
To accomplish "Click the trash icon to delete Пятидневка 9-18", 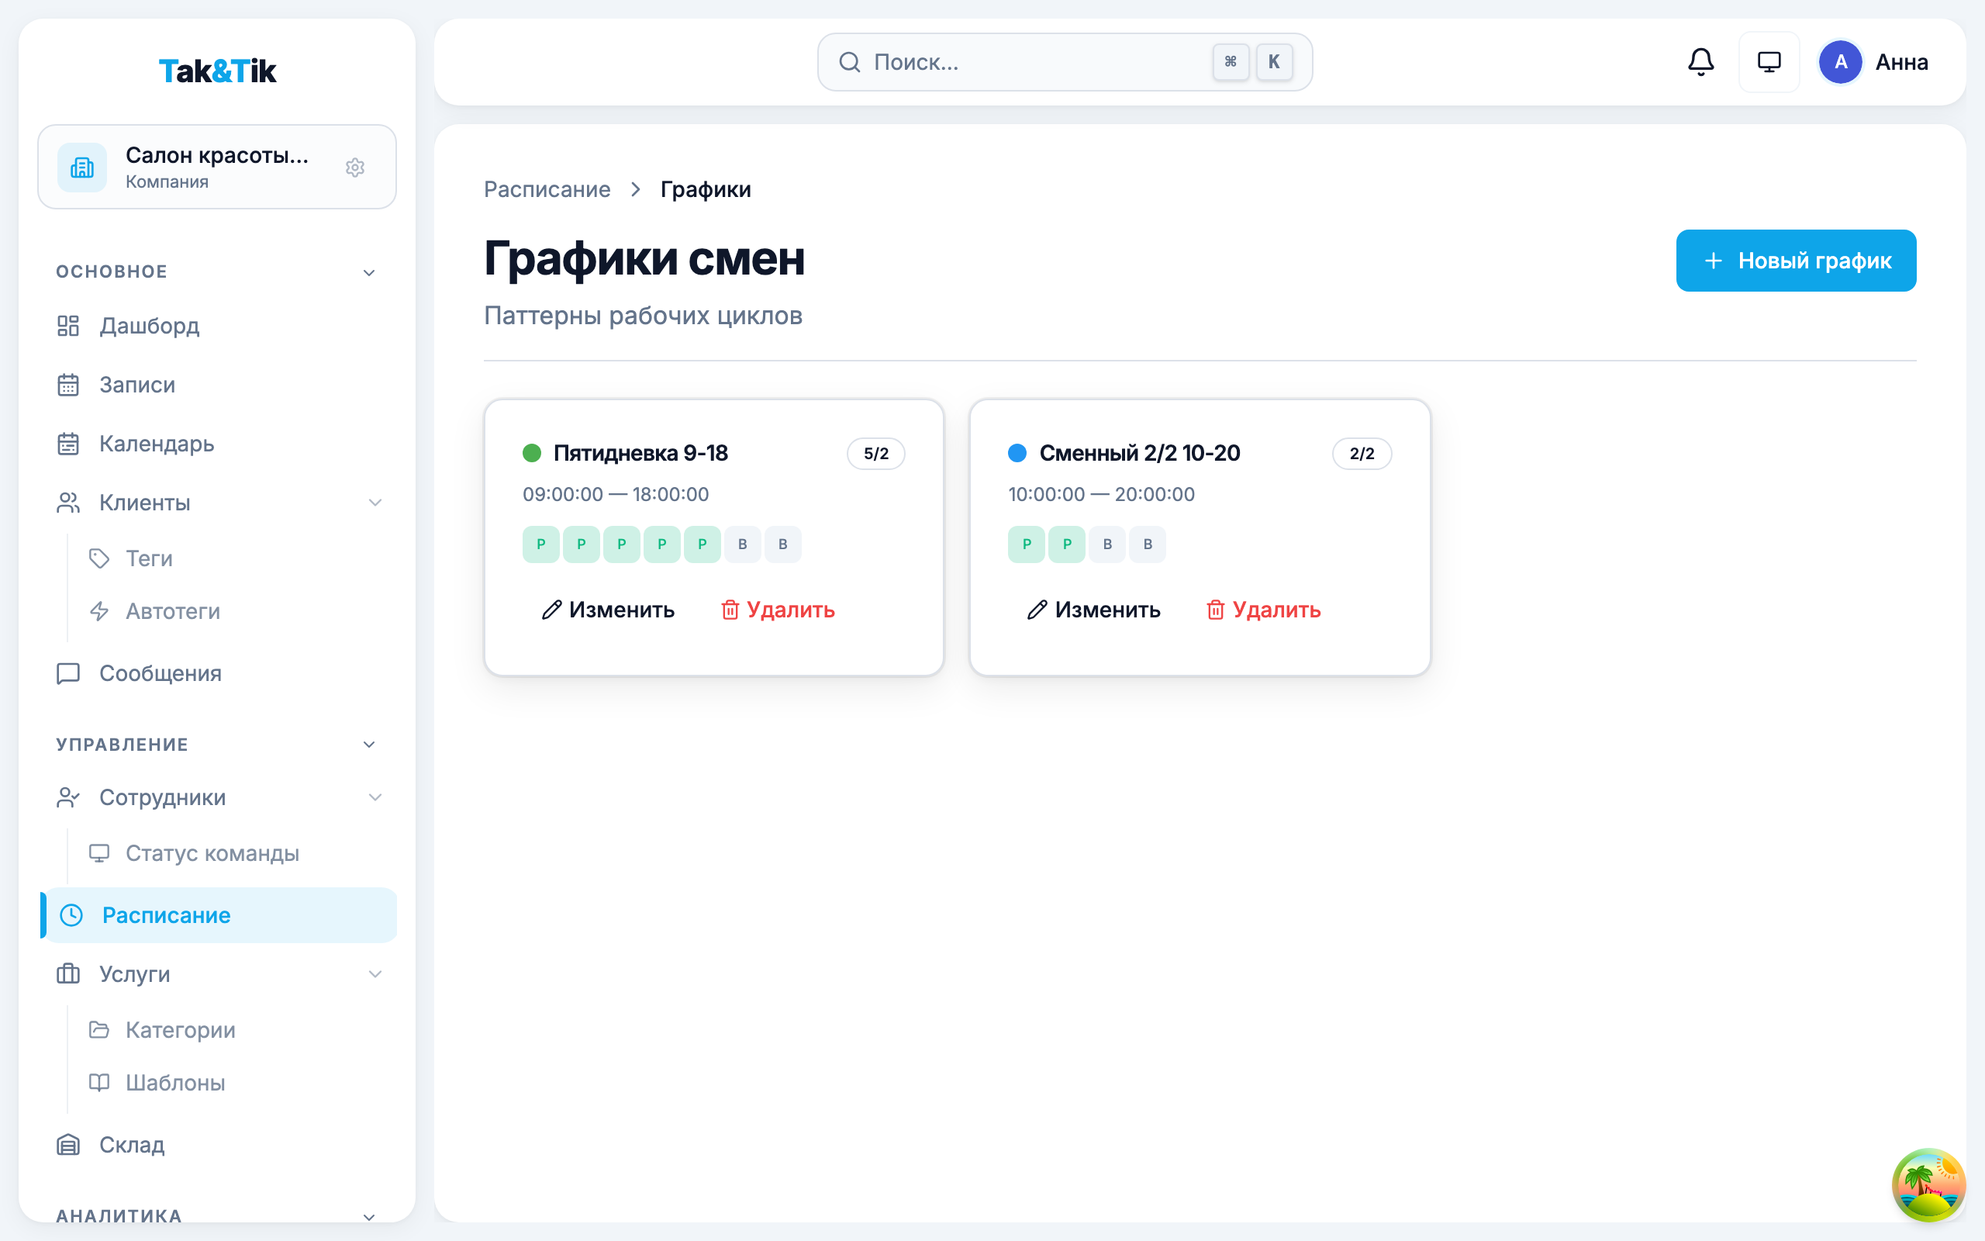I will 731,610.
